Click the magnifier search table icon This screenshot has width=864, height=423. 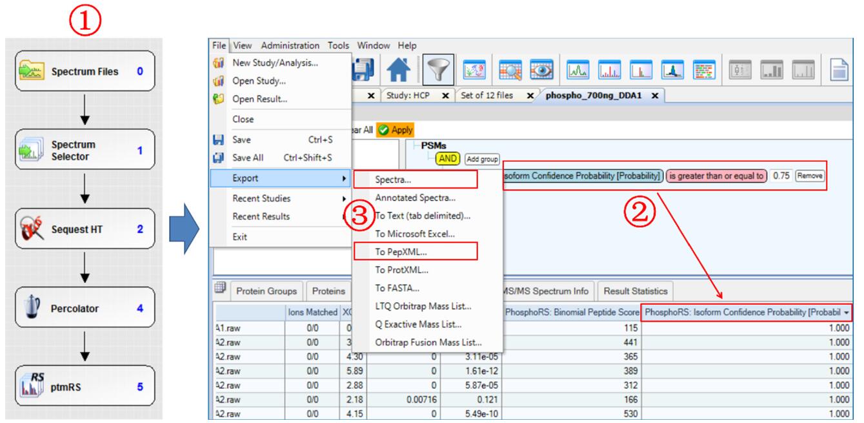pos(509,69)
